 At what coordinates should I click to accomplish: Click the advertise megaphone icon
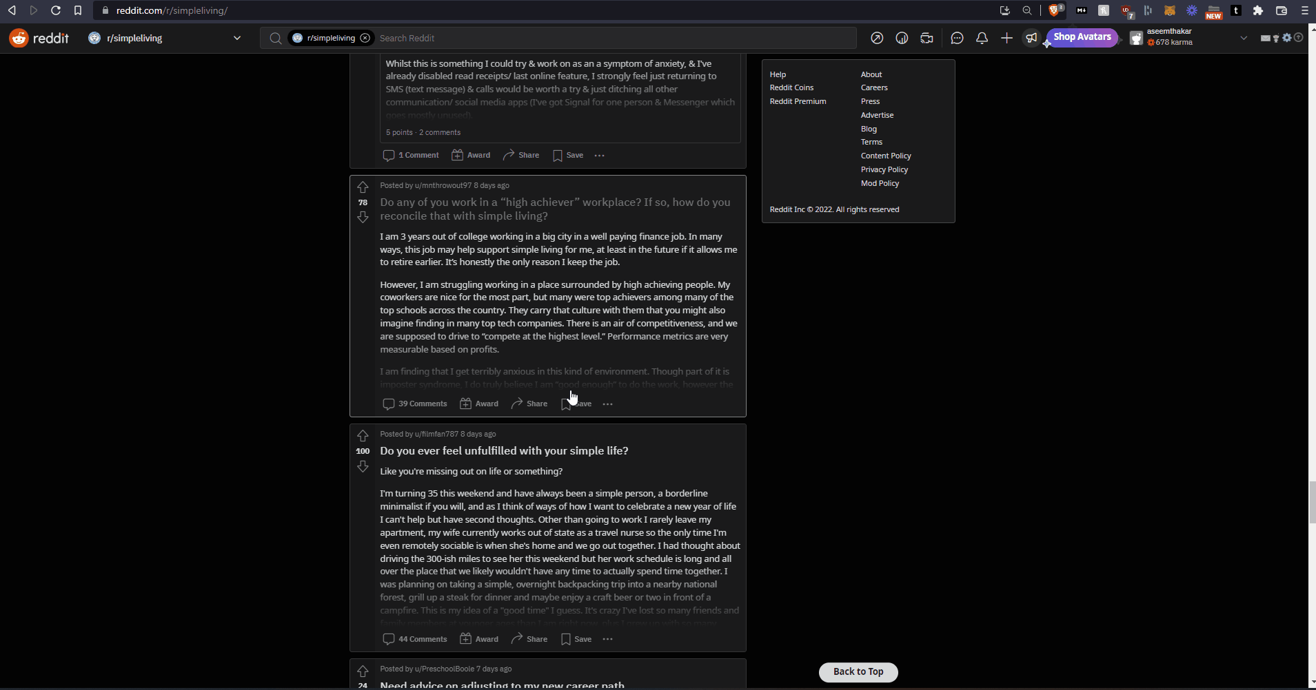tap(1030, 38)
